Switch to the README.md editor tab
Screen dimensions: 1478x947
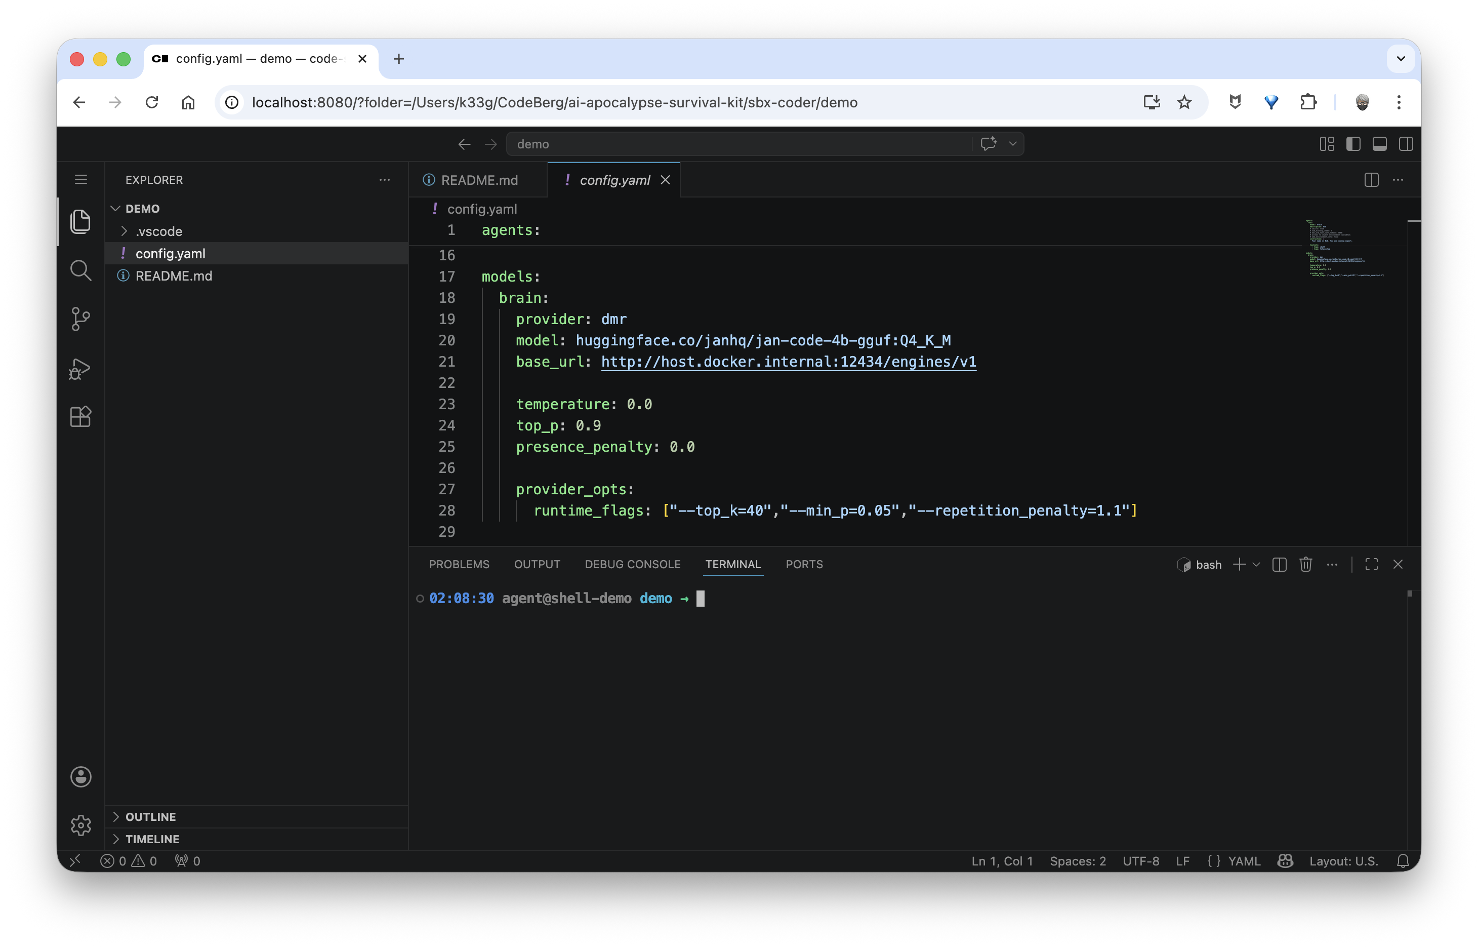(x=479, y=180)
